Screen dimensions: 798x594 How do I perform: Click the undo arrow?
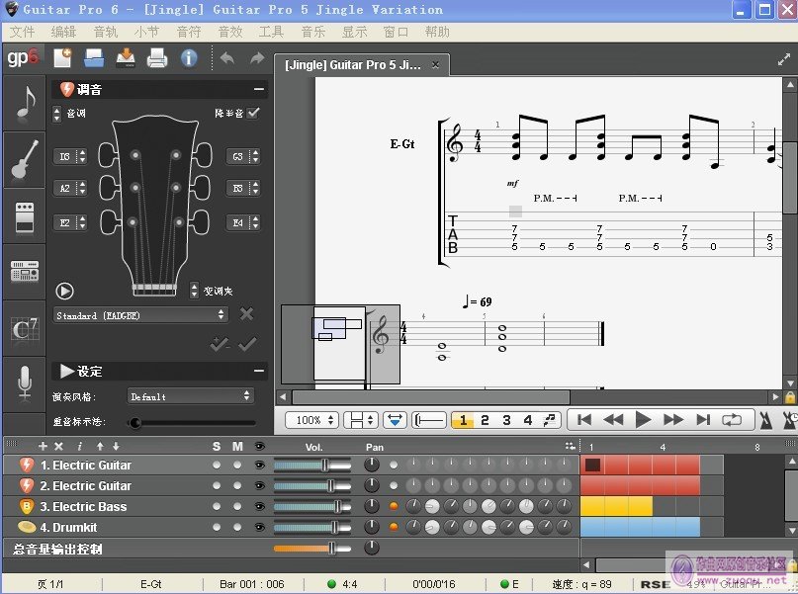pos(227,58)
